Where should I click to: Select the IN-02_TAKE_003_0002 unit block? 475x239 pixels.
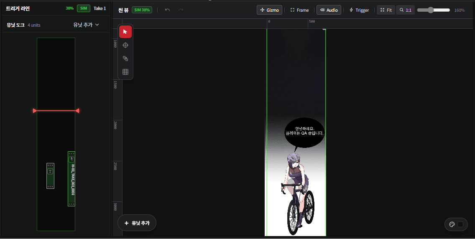pyautogui.click(x=72, y=179)
